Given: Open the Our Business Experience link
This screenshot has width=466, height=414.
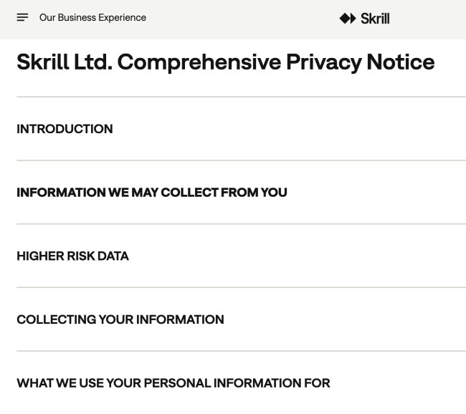Looking at the screenshot, I should click(92, 17).
